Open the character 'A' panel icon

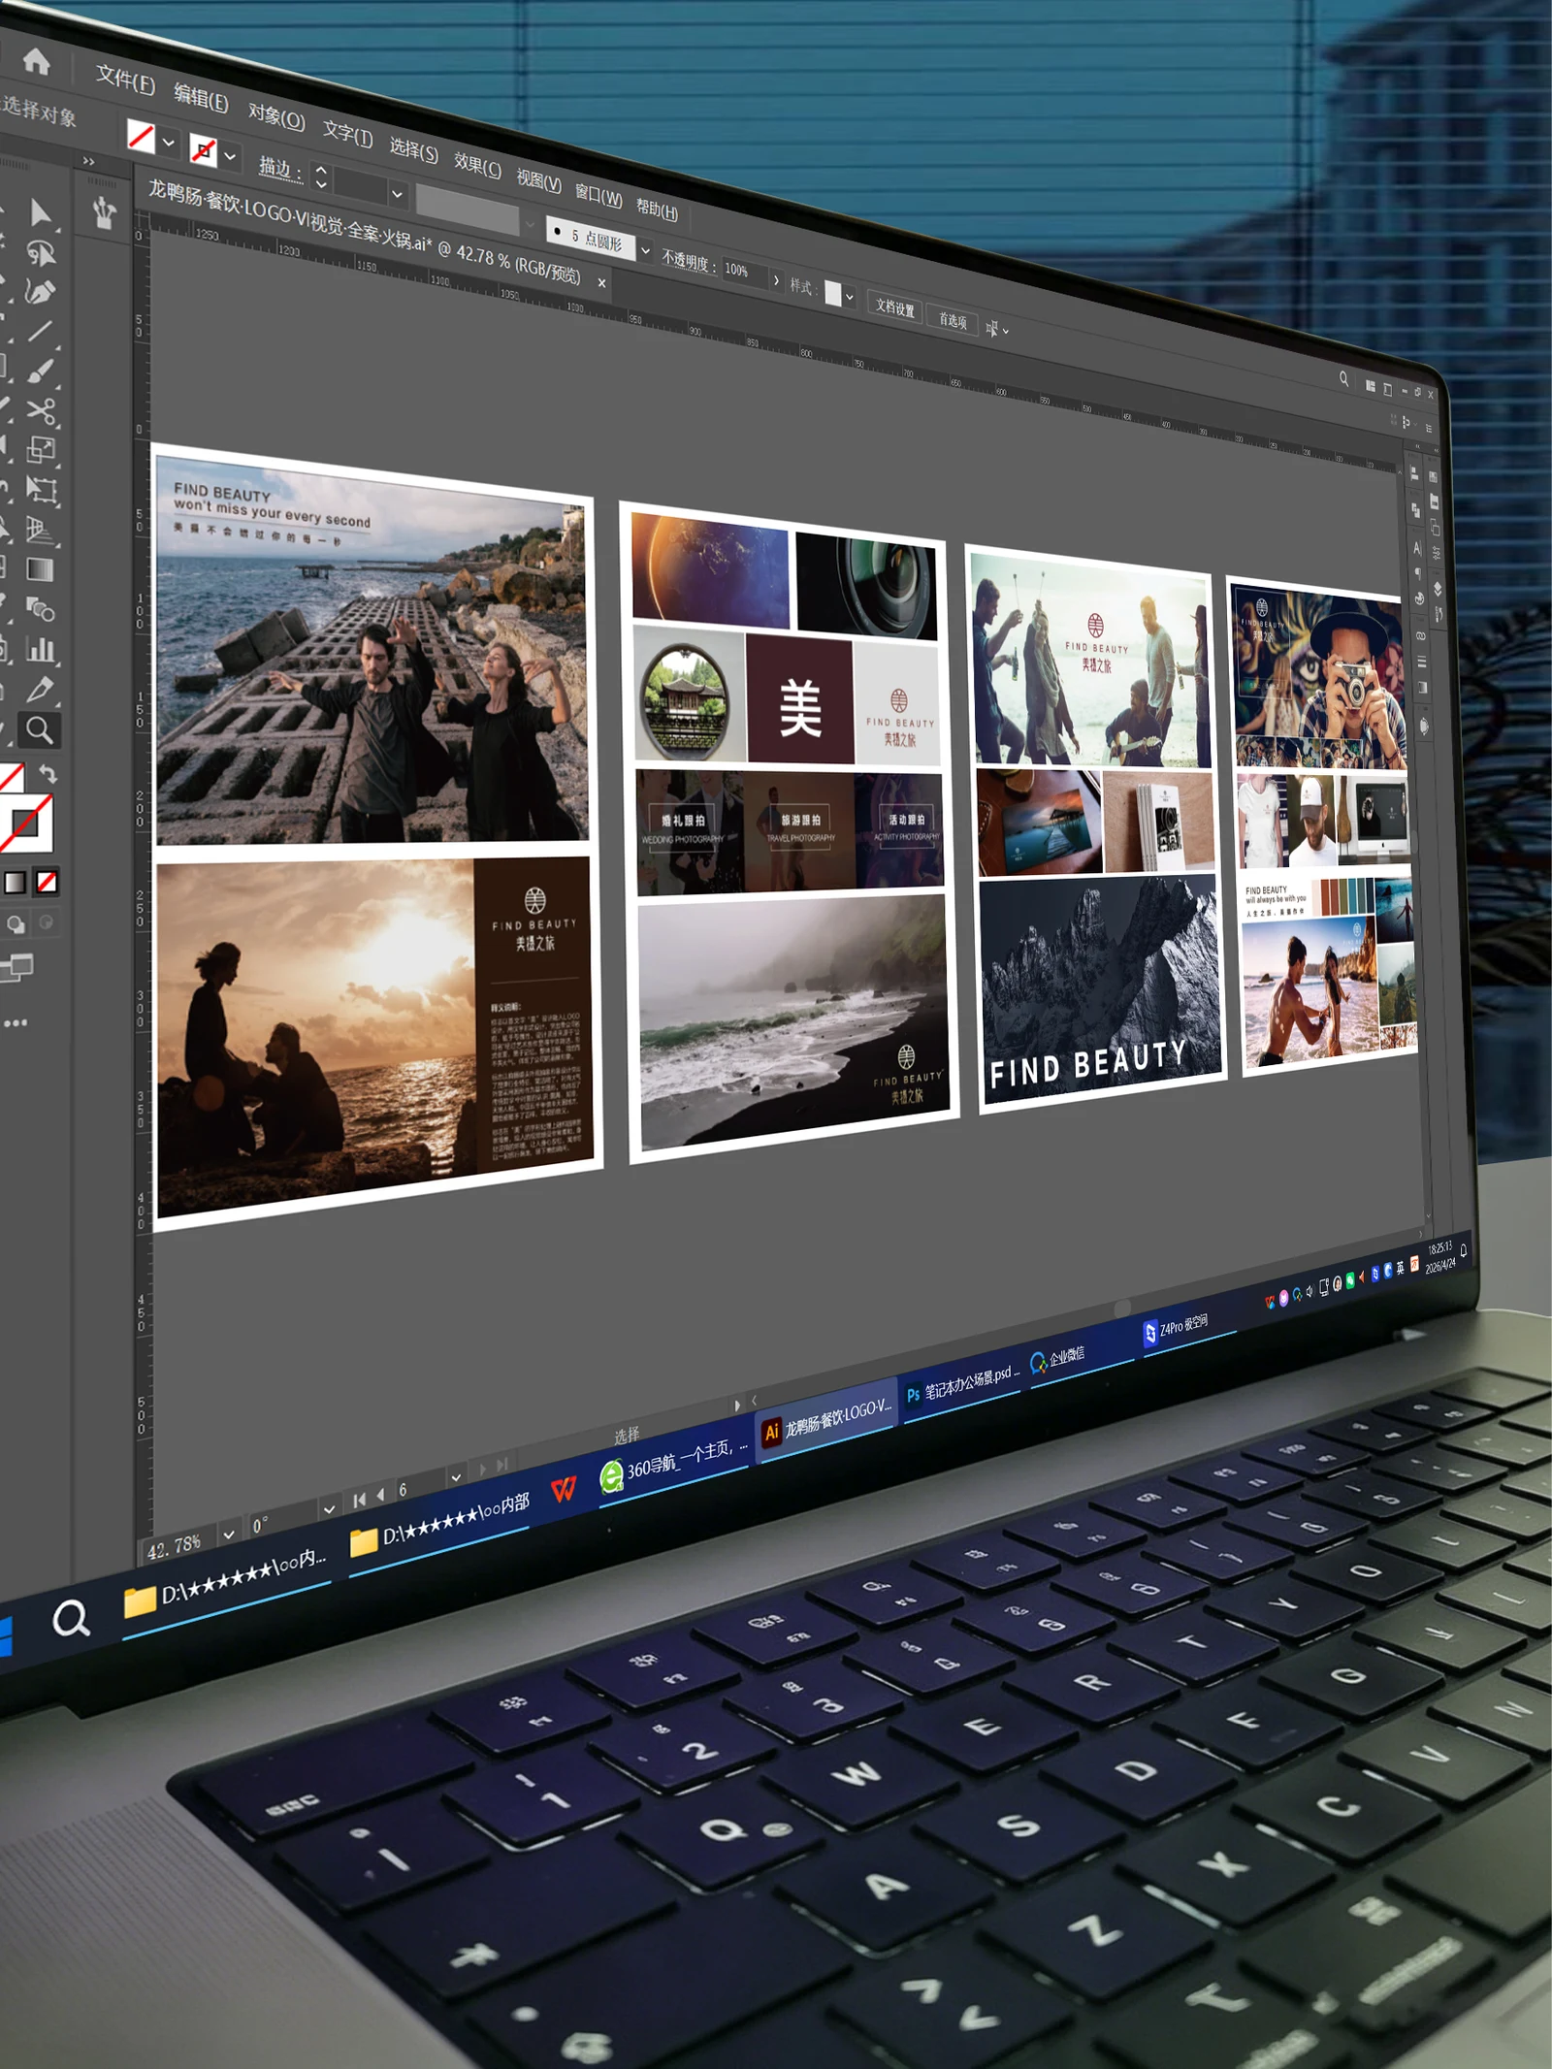coord(1417,549)
